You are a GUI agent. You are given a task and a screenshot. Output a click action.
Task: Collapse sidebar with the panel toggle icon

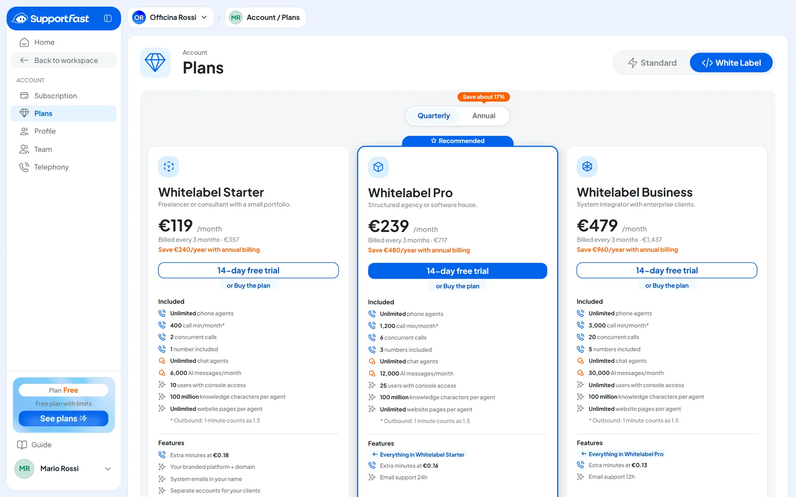coord(108,18)
